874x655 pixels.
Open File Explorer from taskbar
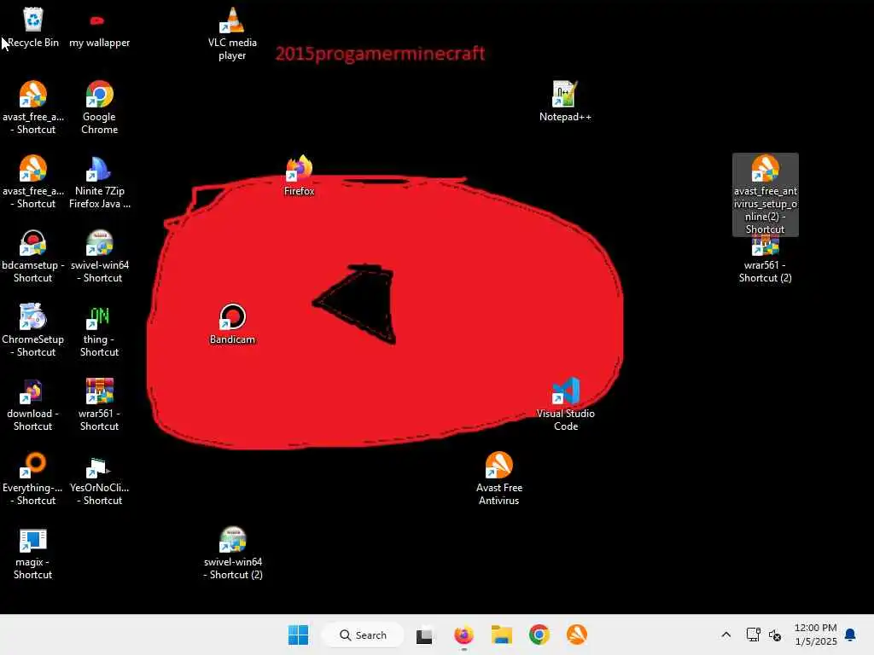coord(501,635)
